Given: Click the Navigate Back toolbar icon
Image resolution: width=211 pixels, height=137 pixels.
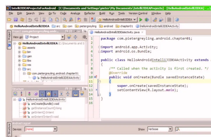Looking at the screenshot, I should click(x=79, y=20).
